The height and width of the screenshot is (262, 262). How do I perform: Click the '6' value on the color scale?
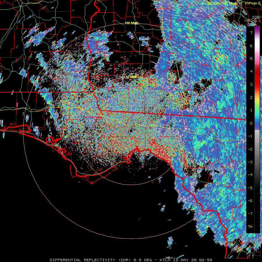click(251, 46)
